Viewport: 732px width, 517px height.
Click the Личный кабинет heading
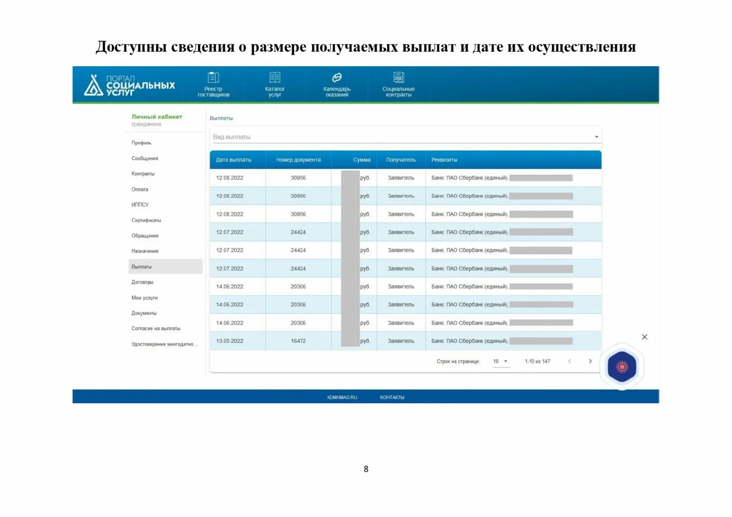click(157, 117)
